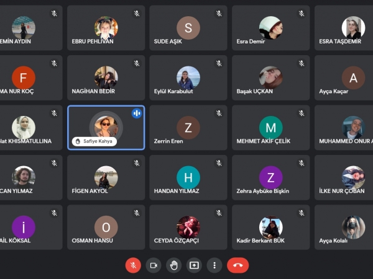Click Zehra Aybüke Bişkin's purple Z avatar
This screenshot has width=373, height=279.
pyautogui.click(x=270, y=177)
